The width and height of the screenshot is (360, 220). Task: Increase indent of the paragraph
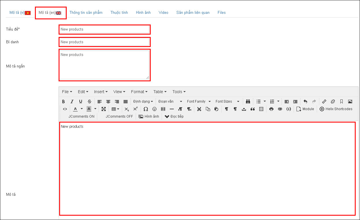[x=295, y=101]
